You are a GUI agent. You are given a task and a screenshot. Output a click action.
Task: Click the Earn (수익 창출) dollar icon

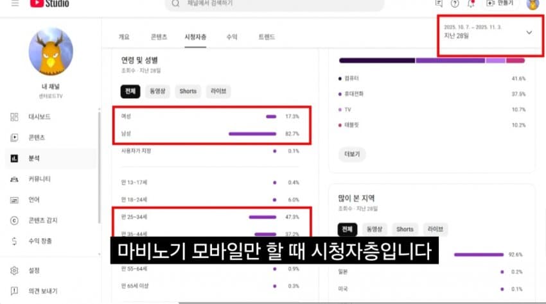[14, 241]
